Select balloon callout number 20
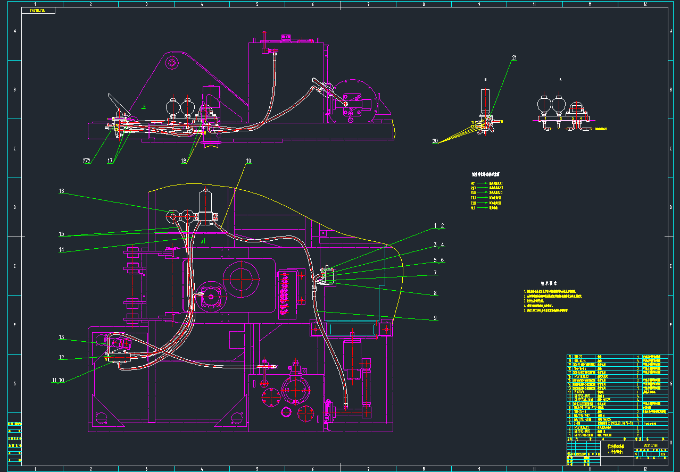680x472 pixels. tap(436, 141)
